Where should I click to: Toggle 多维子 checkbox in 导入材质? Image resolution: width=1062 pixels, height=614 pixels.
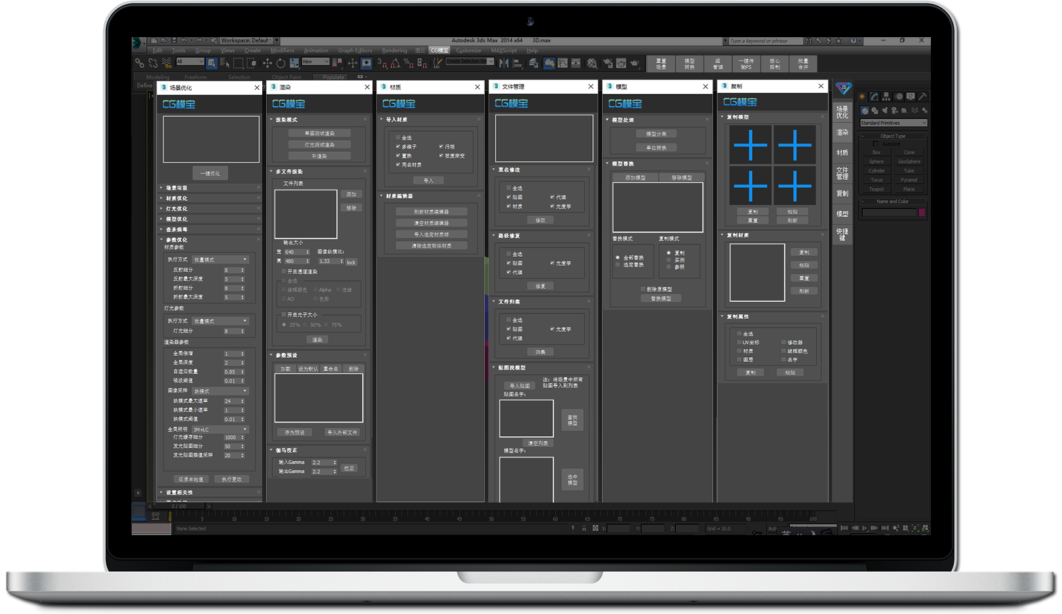click(398, 147)
